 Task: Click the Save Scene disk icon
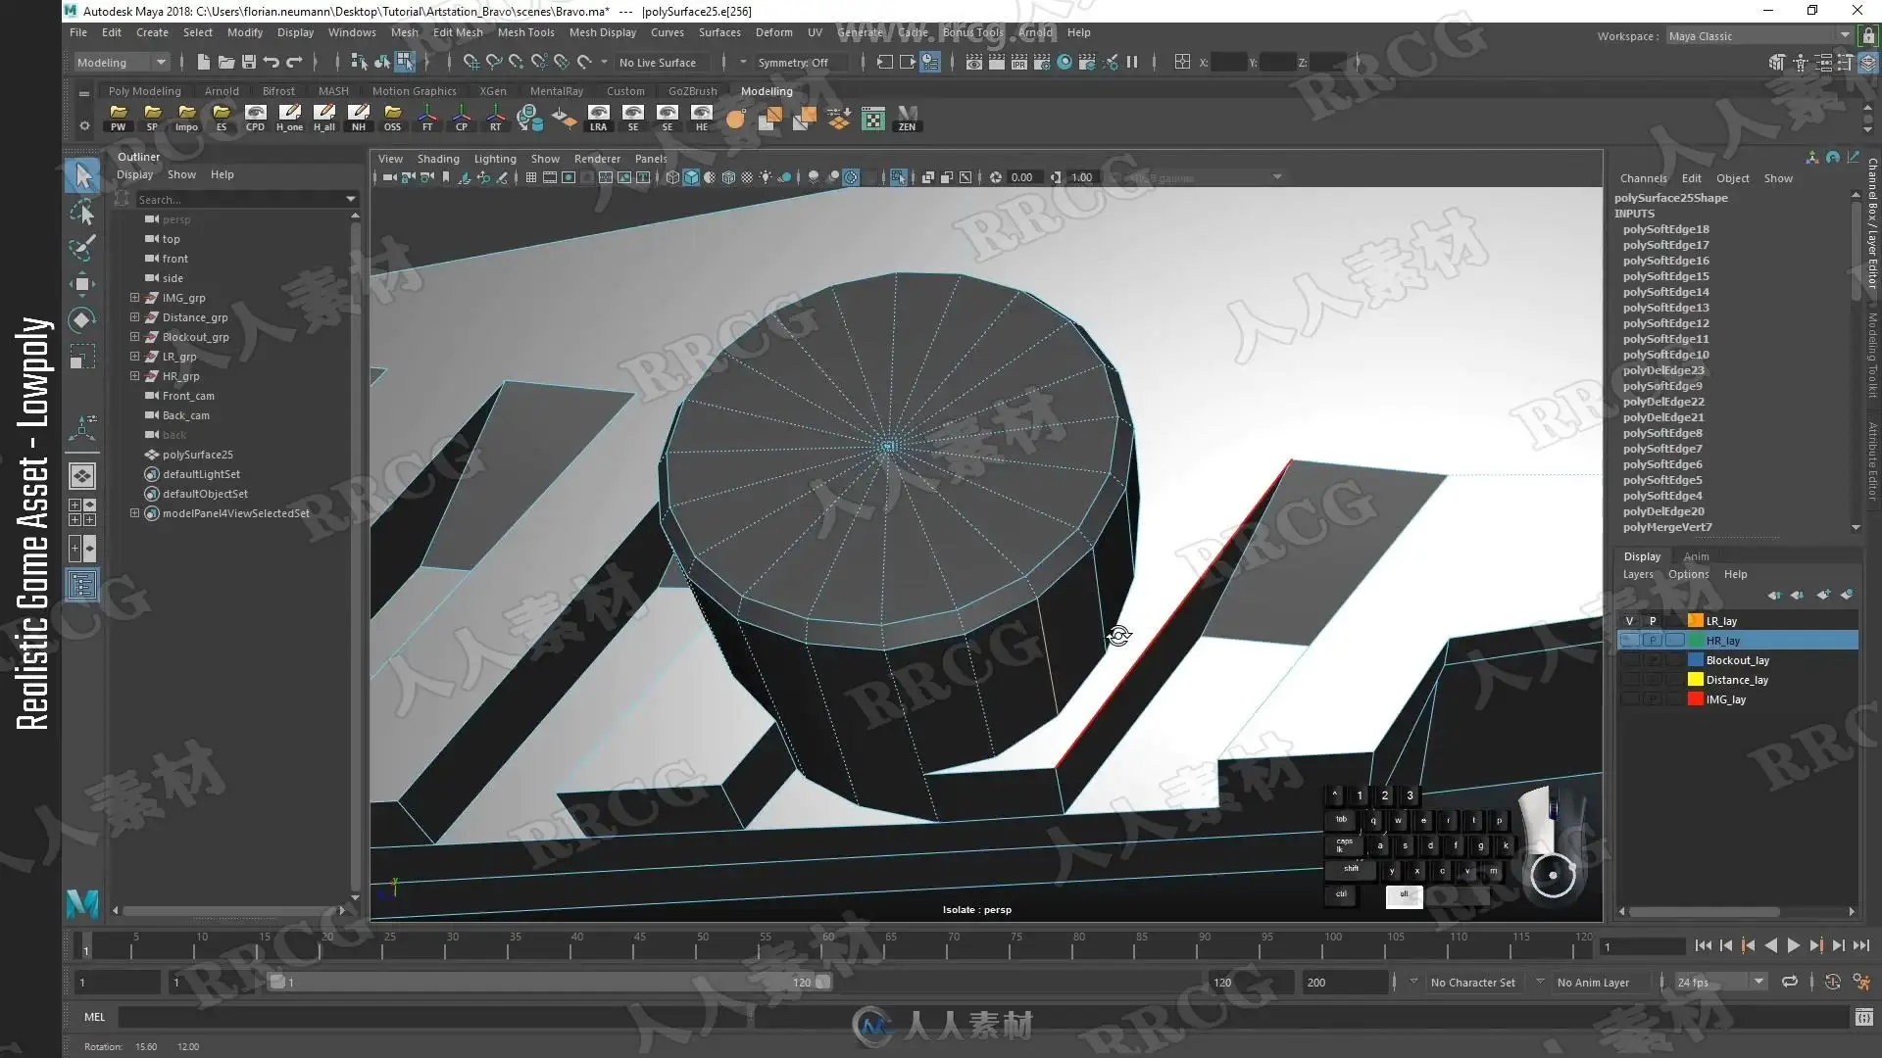tap(248, 62)
